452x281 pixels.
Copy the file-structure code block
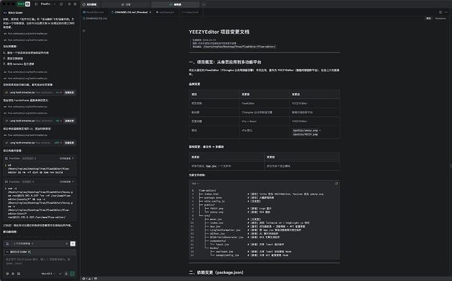(336, 183)
